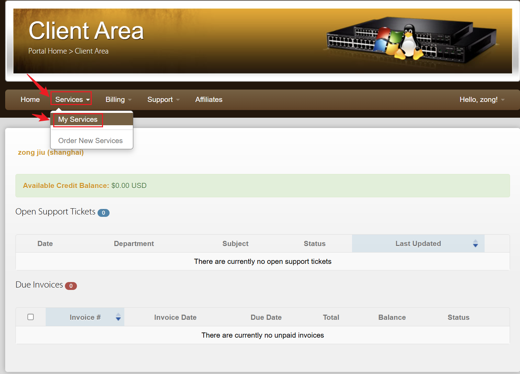Select My Services from the dropdown
520x374 pixels.
[78, 119]
